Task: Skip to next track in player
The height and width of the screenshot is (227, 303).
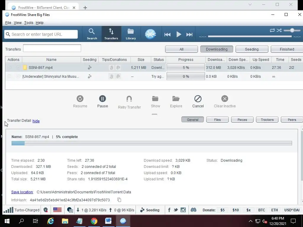Action: click(189, 35)
